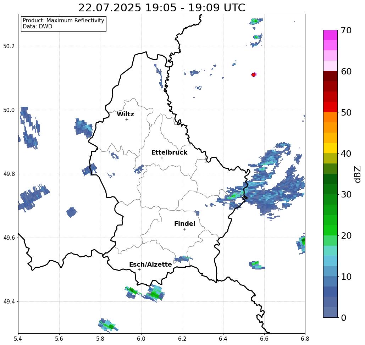Click the 0 value on the dBZ colorbar
The height and width of the screenshot is (345, 365).
[344, 318]
